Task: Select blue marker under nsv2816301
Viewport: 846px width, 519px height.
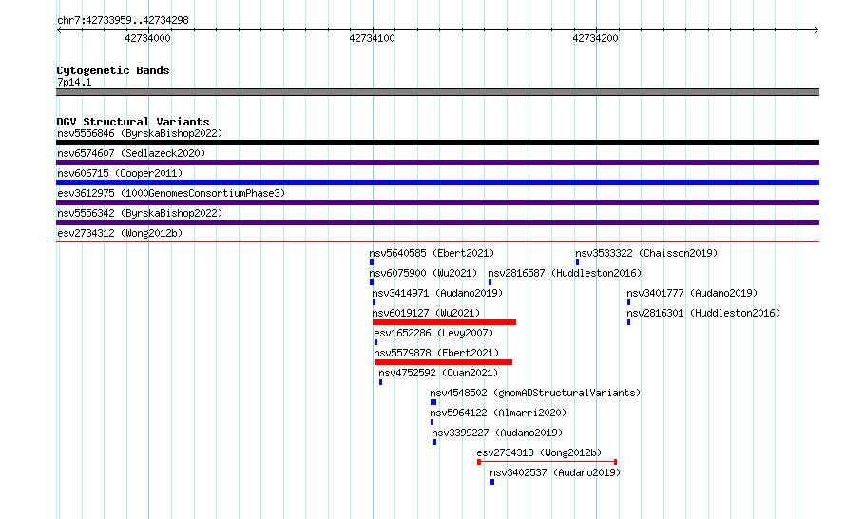Action: tap(628, 322)
